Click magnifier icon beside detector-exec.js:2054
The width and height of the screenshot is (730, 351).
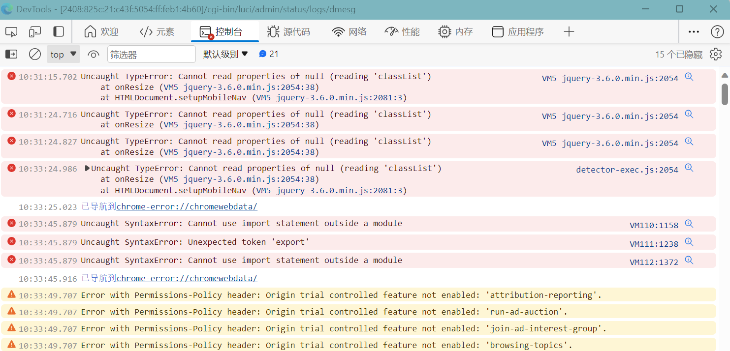pyautogui.click(x=689, y=168)
